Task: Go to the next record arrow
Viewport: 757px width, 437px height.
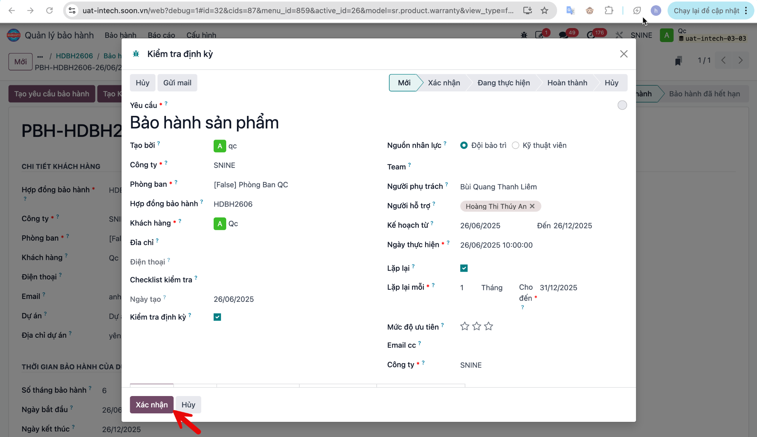Action: (740, 60)
